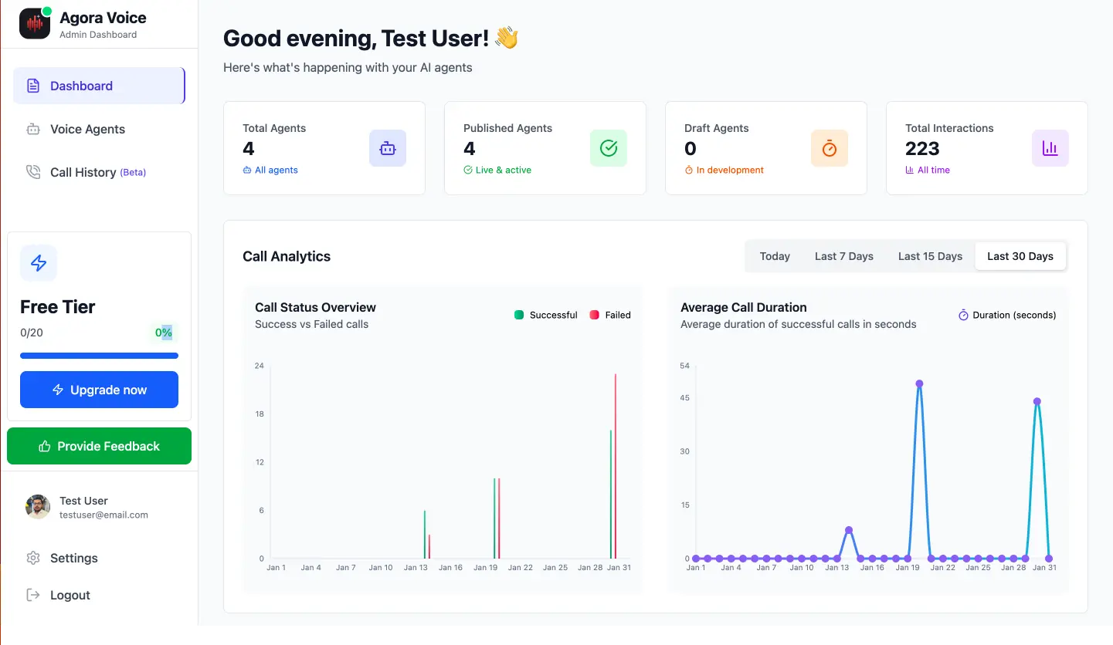
Task: Show Last 15 Days analytics
Action: pyautogui.click(x=930, y=256)
